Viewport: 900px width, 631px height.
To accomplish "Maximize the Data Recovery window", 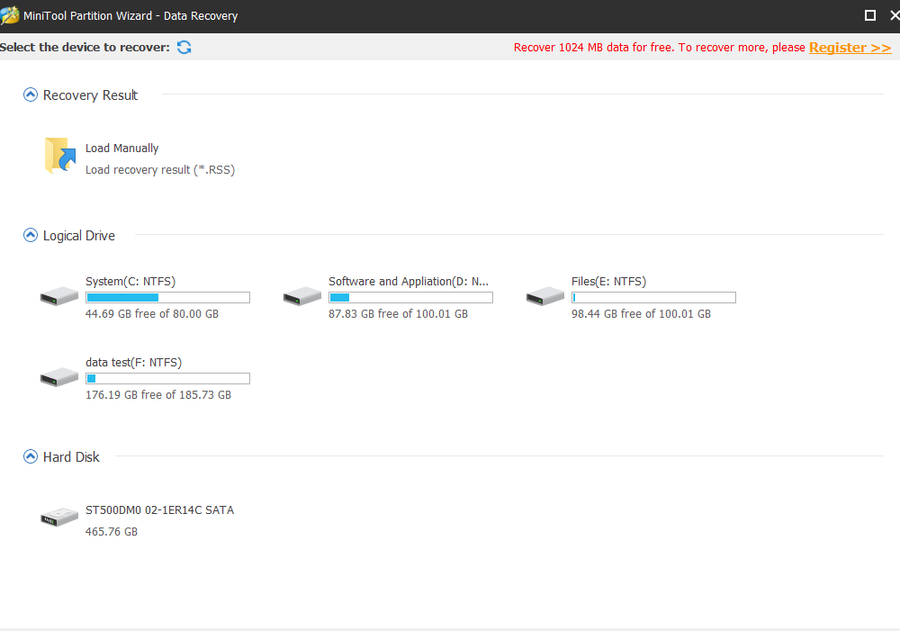I will pos(870,15).
